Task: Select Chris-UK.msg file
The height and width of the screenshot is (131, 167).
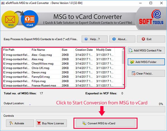Action: tap(62, 68)
